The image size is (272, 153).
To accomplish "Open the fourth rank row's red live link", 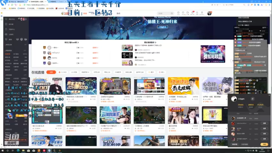I will (95, 63).
